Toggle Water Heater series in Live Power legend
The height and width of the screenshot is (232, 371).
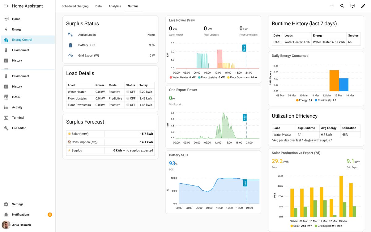tap(182, 77)
